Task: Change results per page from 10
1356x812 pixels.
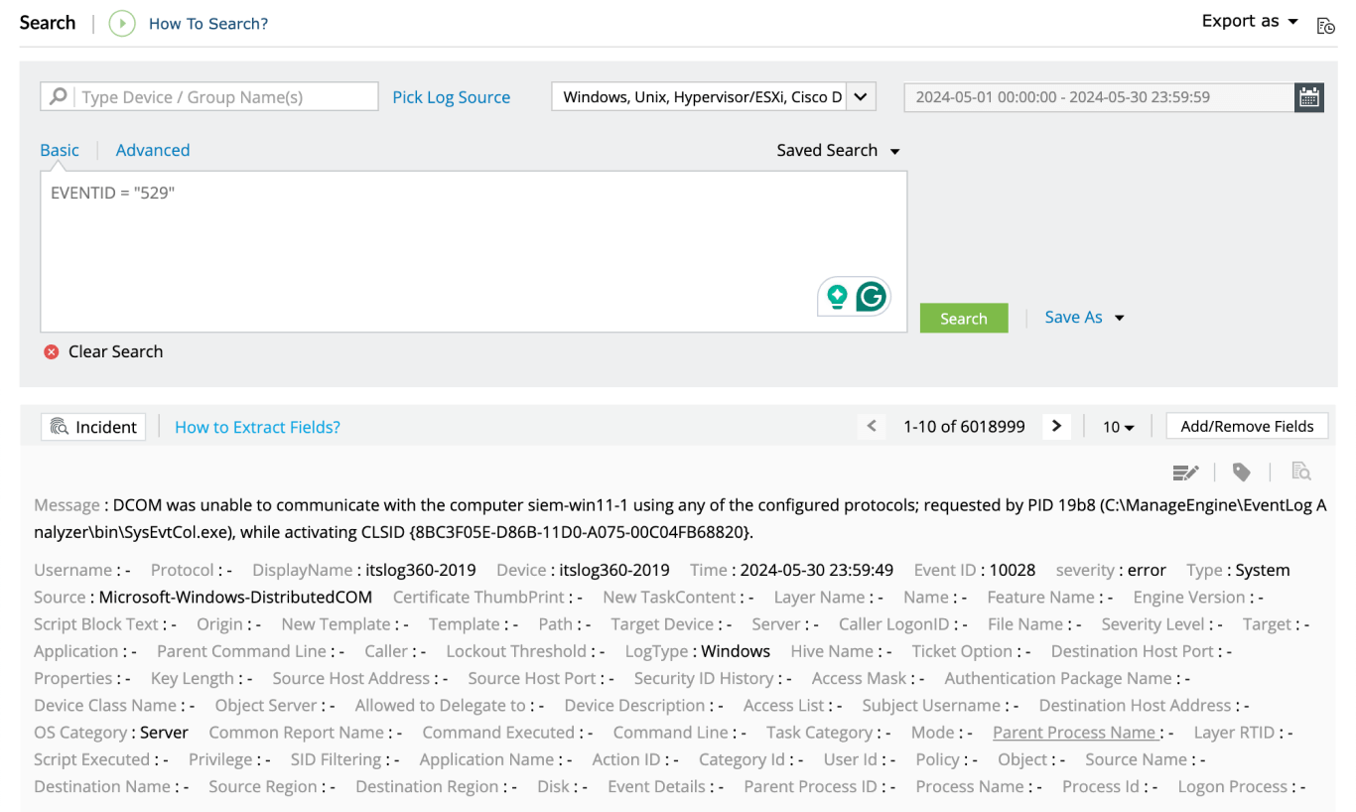Action: tap(1118, 426)
